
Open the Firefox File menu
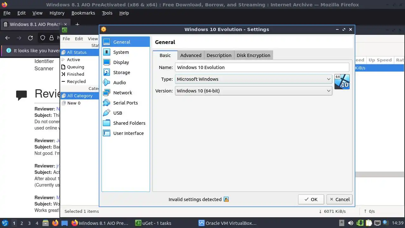[7, 13]
